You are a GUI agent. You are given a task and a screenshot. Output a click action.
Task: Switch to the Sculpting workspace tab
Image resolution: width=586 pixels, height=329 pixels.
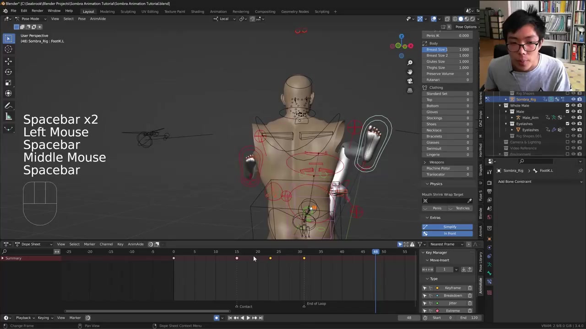[x=128, y=11]
